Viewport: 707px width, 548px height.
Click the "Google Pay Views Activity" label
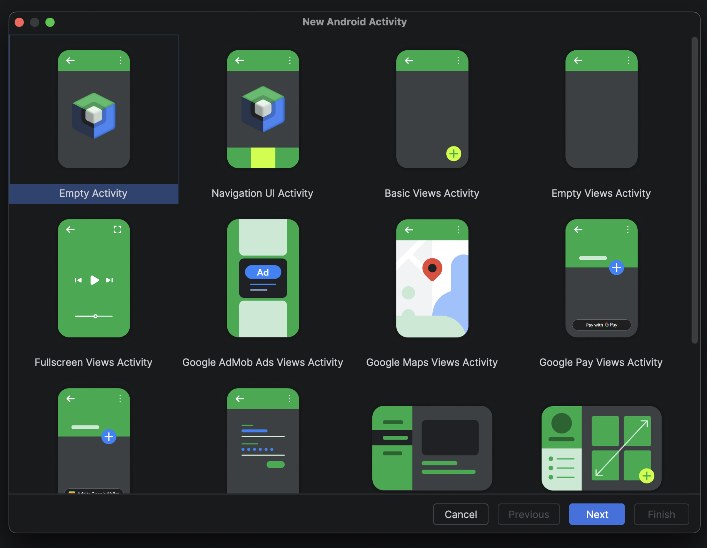tap(601, 362)
